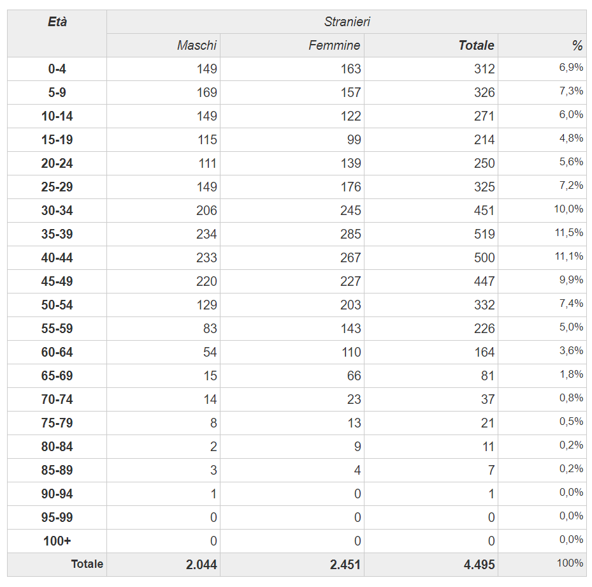Select the 0-4 age row label

(57, 69)
